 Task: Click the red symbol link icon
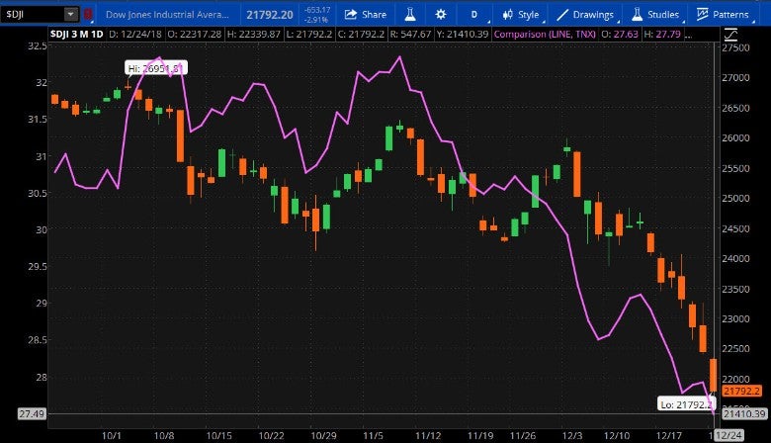coord(90,15)
